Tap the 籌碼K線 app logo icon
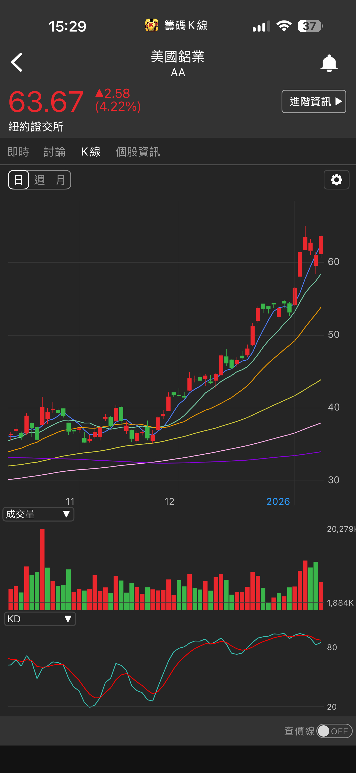The image size is (356, 773). [x=152, y=25]
